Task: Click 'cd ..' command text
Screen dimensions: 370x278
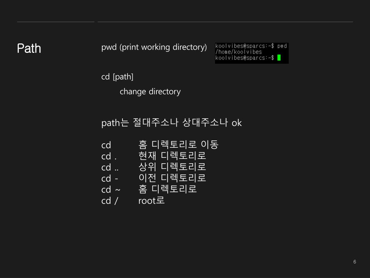Action: 110,167
